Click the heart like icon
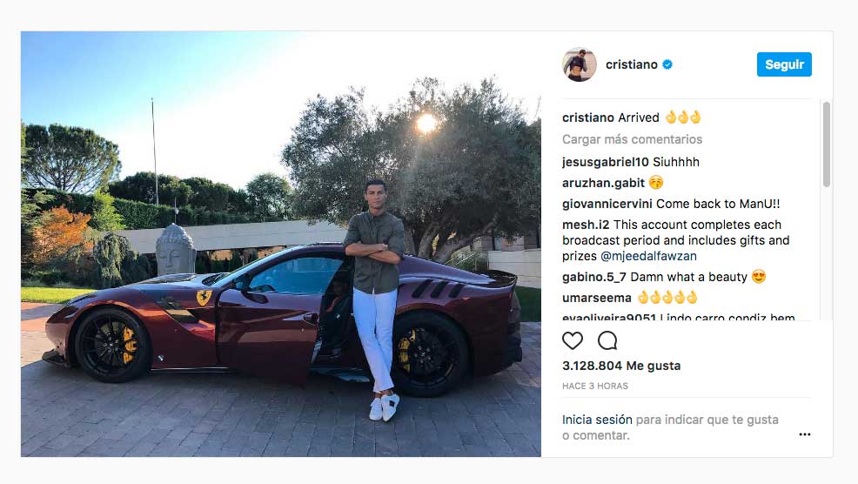This screenshot has width=858, height=484. click(573, 340)
